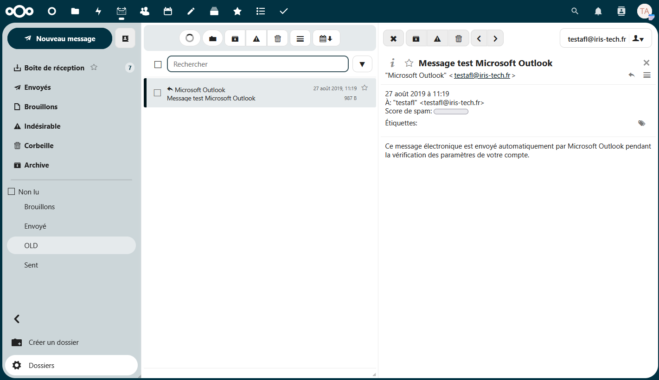Open more actions hamburger in list toolbar
This screenshot has width=659, height=380.
click(x=300, y=38)
